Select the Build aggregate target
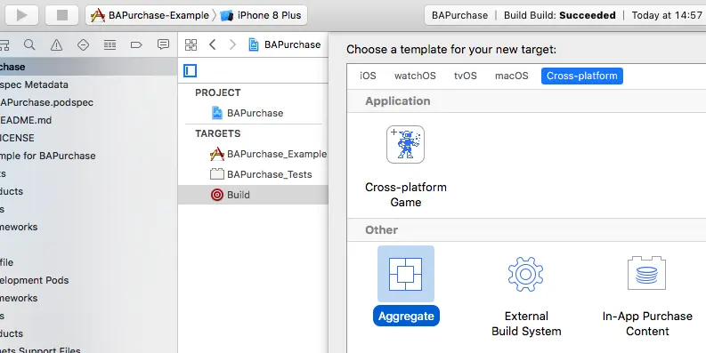 pyautogui.click(x=253, y=195)
